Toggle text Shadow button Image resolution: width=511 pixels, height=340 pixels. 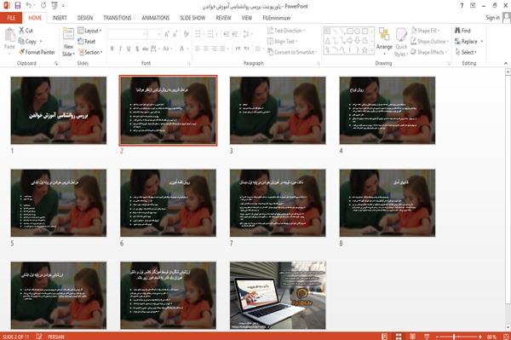[x=137, y=49]
